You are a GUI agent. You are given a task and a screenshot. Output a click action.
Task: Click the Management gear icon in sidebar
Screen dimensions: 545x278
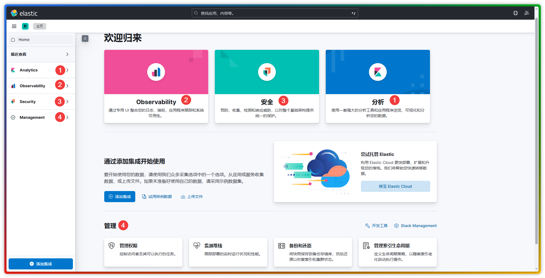point(13,117)
